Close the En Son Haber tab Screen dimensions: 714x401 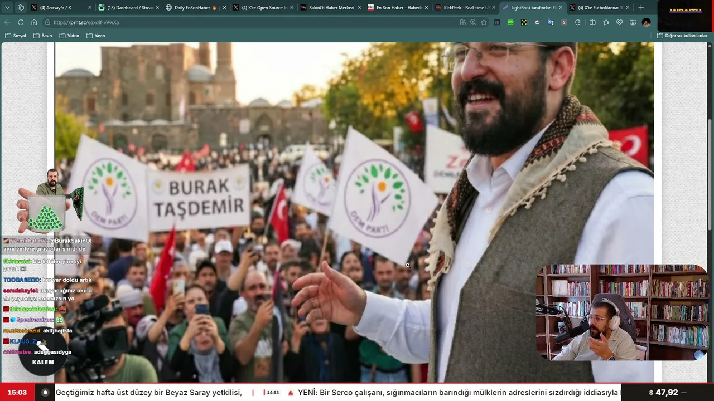[x=426, y=8]
